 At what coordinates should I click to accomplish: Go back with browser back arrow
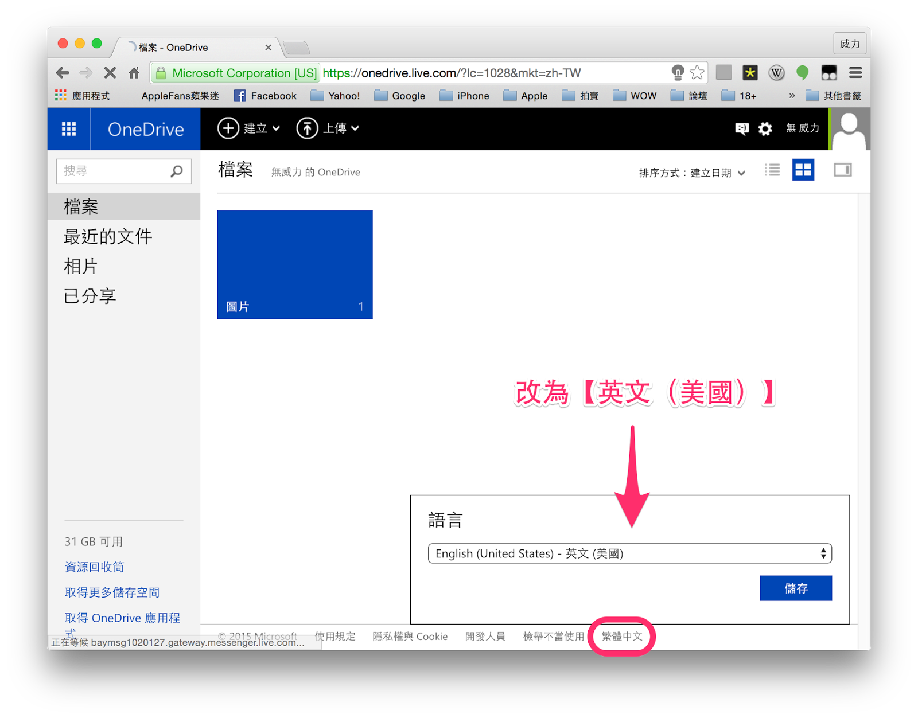pyautogui.click(x=63, y=73)
